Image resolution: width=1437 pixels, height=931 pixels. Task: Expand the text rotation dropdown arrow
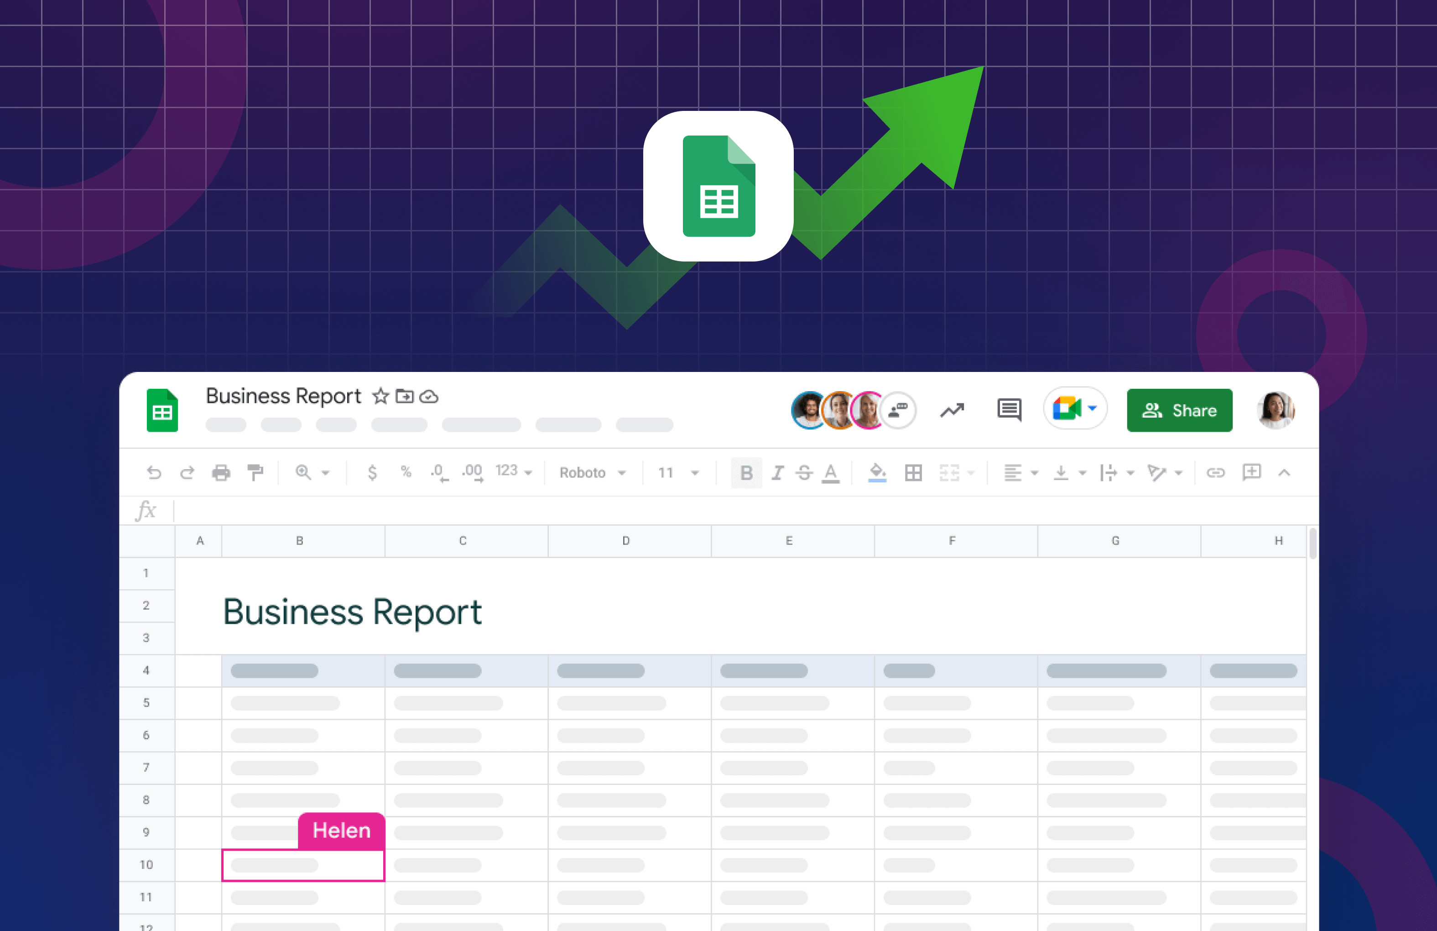1178,473
